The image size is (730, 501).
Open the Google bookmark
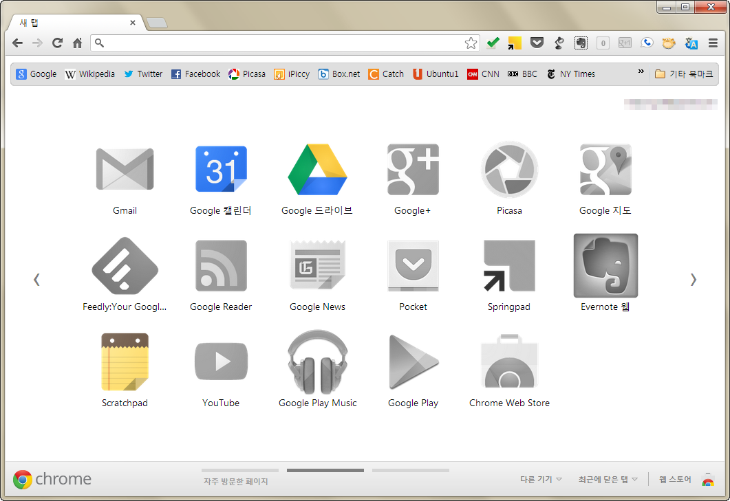[36, 74]
